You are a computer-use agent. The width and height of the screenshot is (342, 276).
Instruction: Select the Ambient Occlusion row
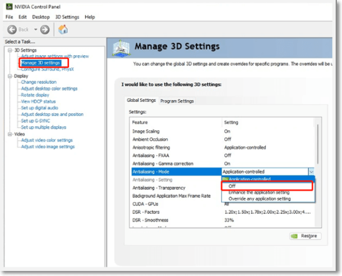223,139
